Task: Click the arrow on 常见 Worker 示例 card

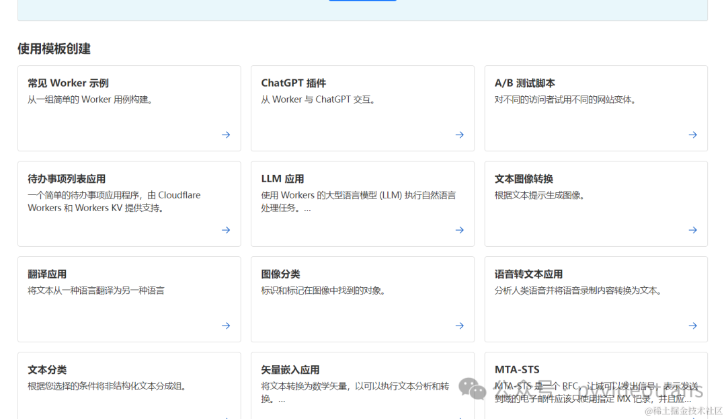Action: [x=226, y=135]
